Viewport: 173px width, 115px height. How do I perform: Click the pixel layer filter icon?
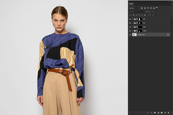[x=142, y=8]
